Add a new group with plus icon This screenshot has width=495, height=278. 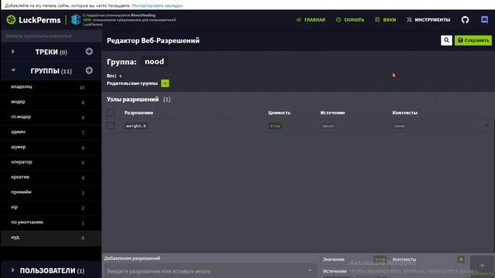pos(89,70)
